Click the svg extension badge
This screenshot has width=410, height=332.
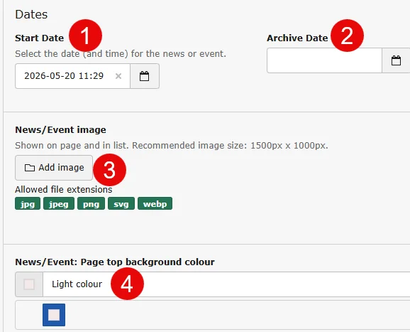click(121, 203)
